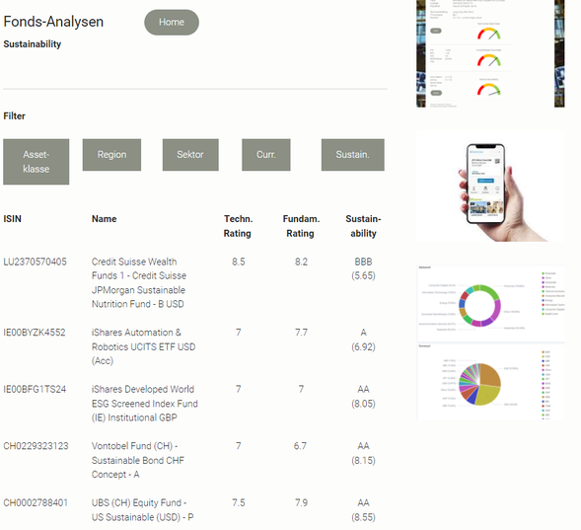The height and width of the screenshot is (530, 581).
Task: Select the Fundam. Rating column header
Action: pyautogui.click(x=301, y=226)
